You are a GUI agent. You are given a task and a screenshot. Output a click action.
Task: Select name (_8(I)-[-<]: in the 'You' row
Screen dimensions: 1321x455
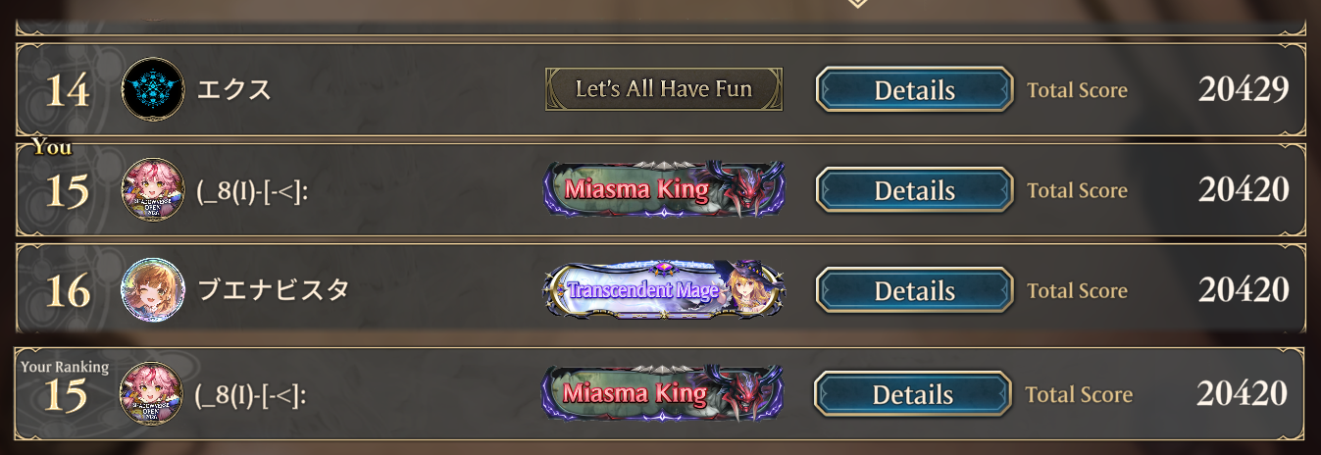[x=254, y=190]
